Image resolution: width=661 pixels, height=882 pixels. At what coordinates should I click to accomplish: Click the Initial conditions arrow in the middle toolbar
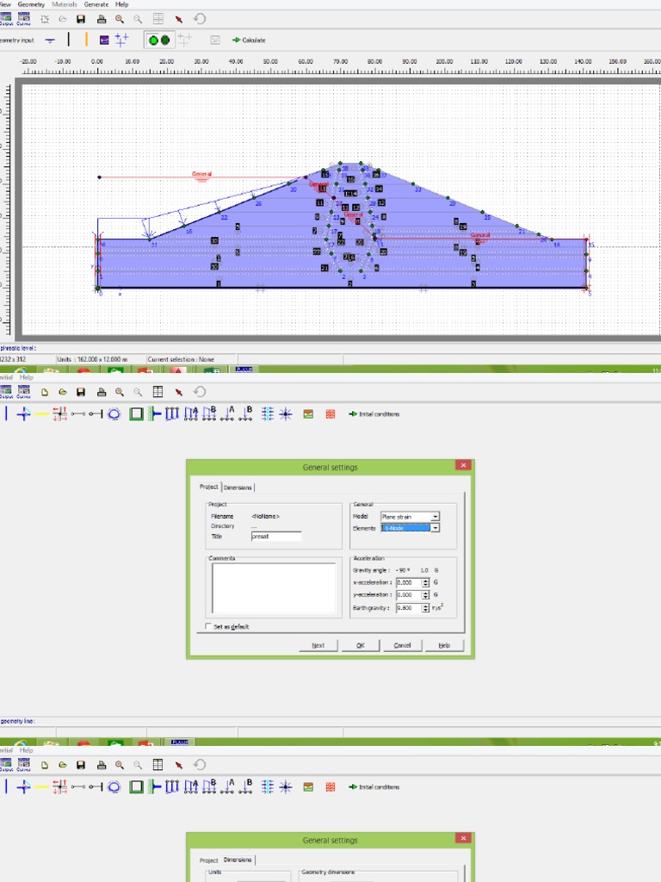click(374, 414)
